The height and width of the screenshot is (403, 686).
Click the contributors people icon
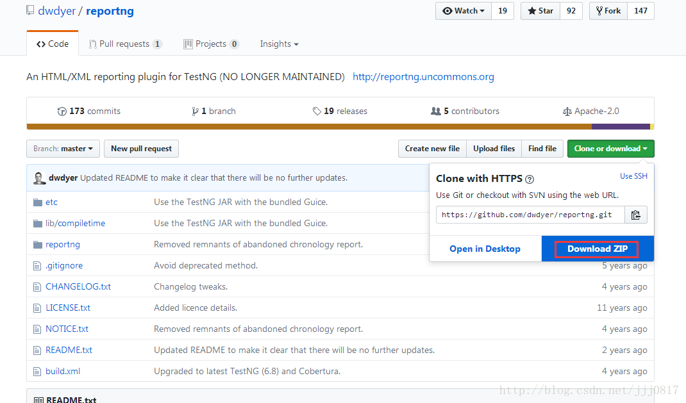point(436,111)
